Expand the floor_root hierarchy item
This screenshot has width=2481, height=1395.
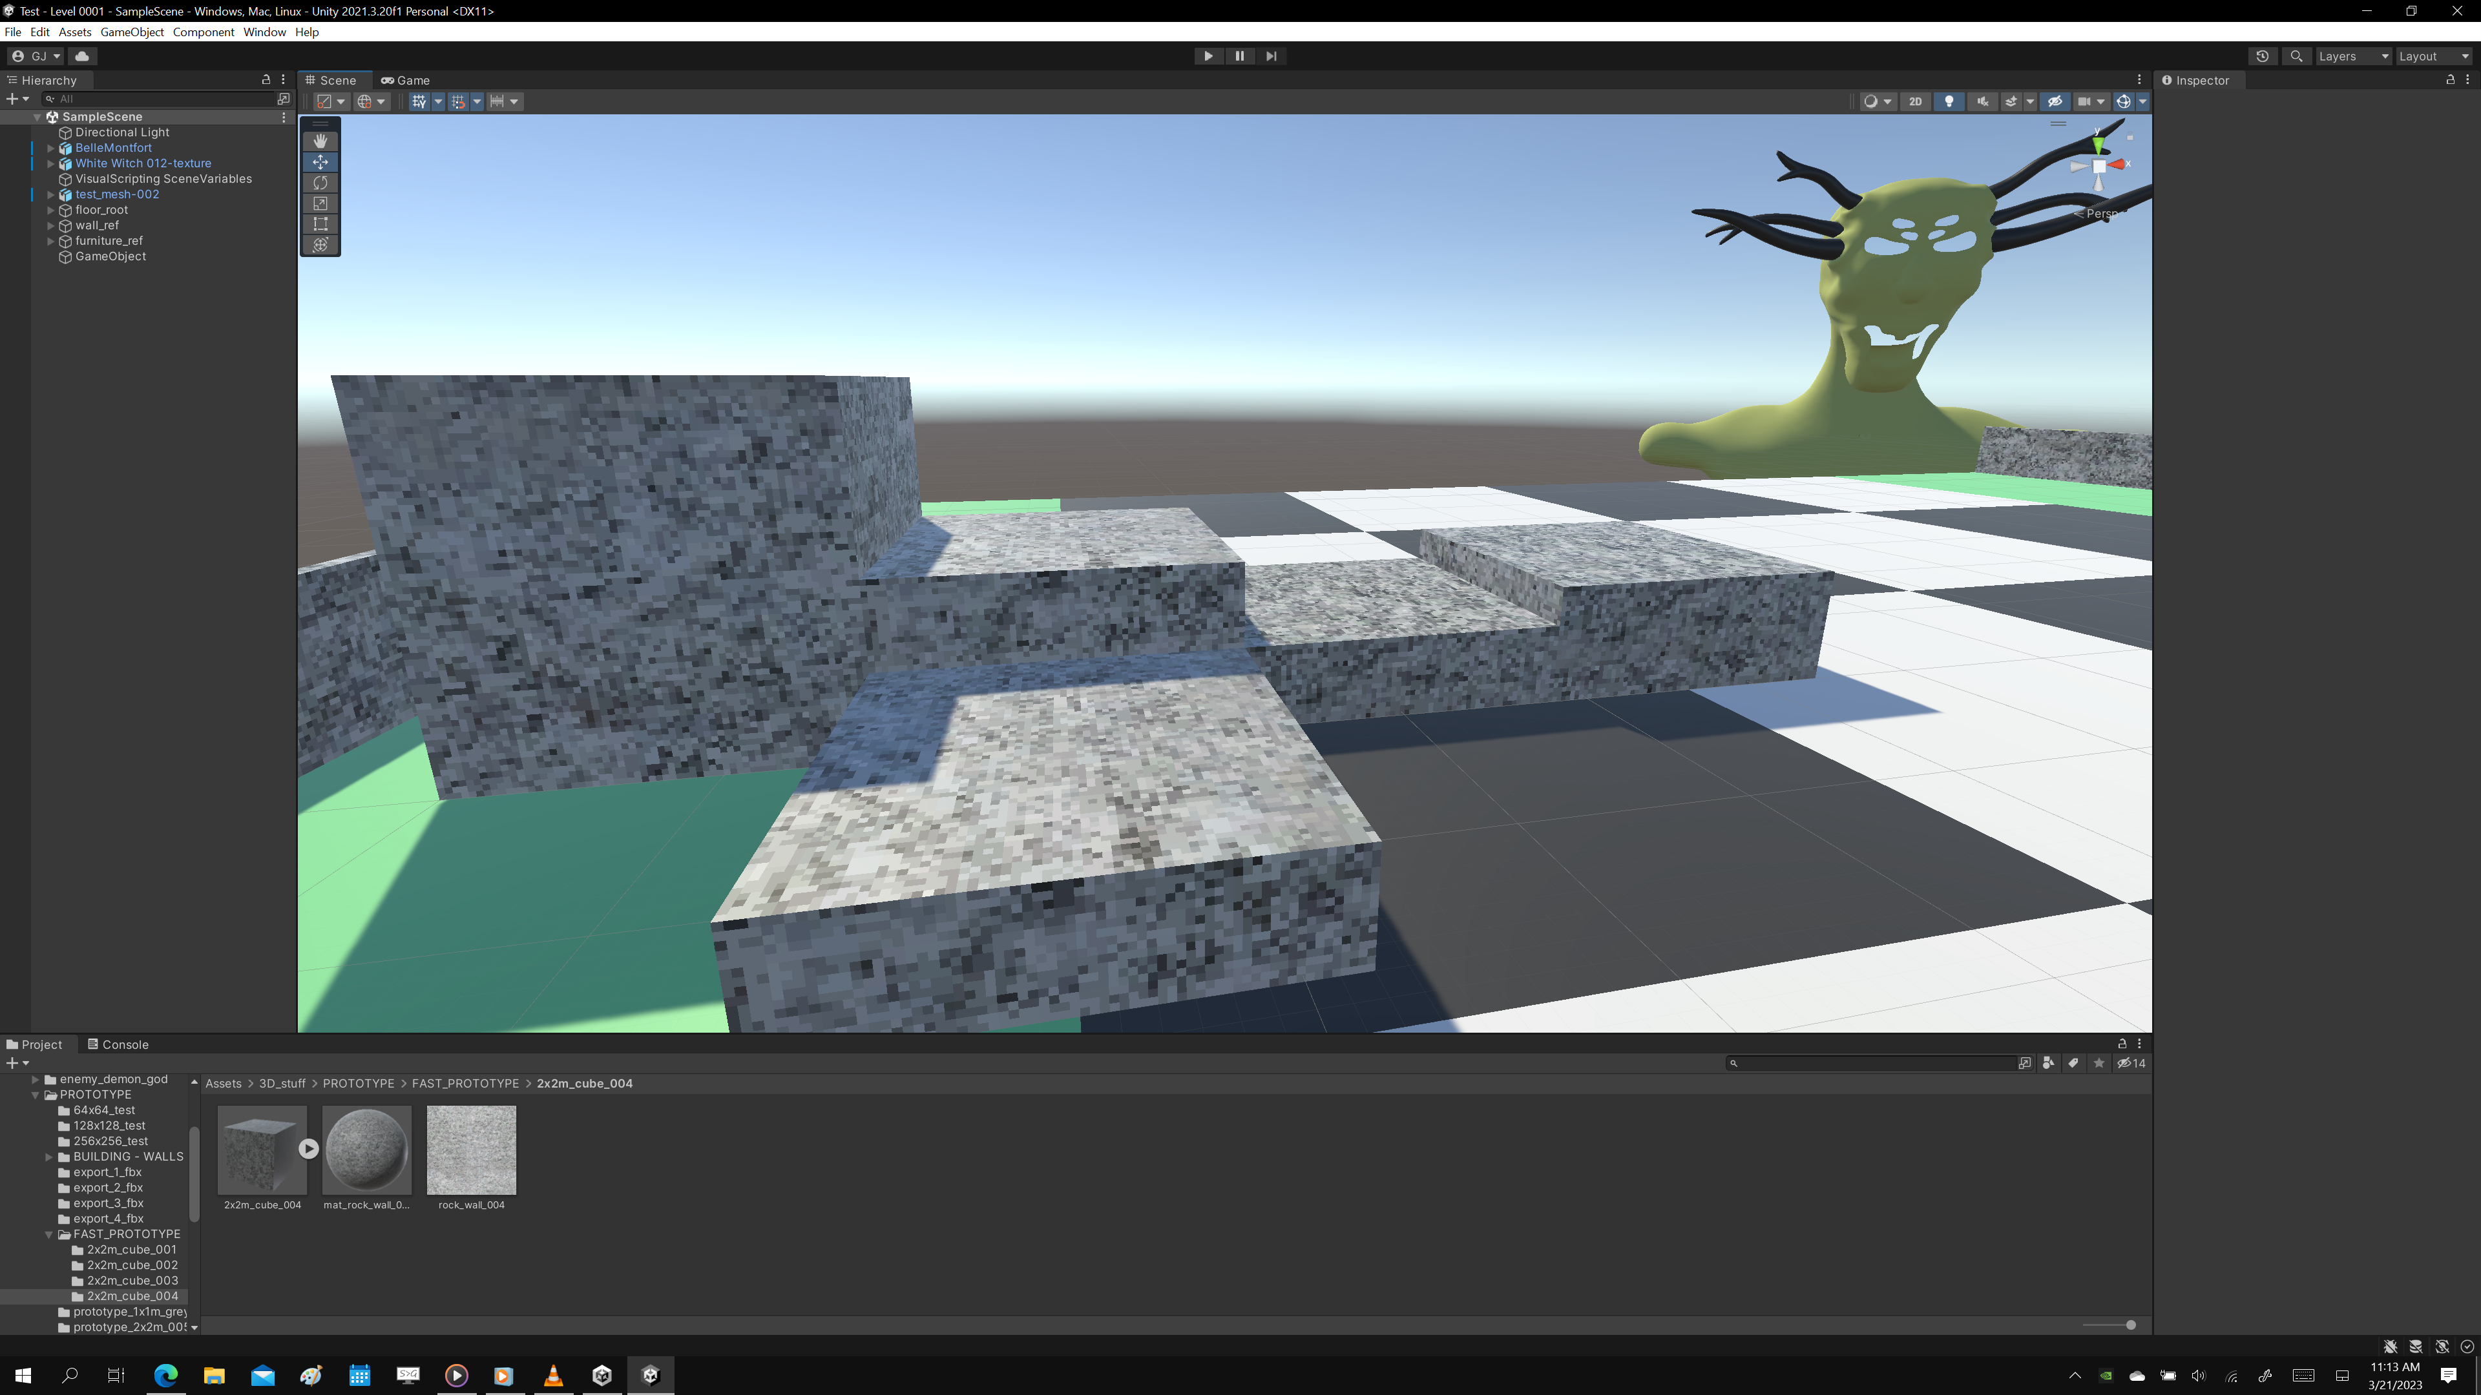[x=51, y=210]
